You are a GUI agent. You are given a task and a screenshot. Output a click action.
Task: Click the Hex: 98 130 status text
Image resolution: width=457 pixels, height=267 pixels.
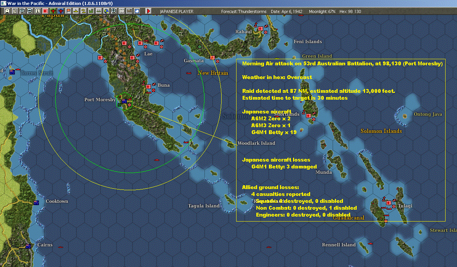(350, 11)
